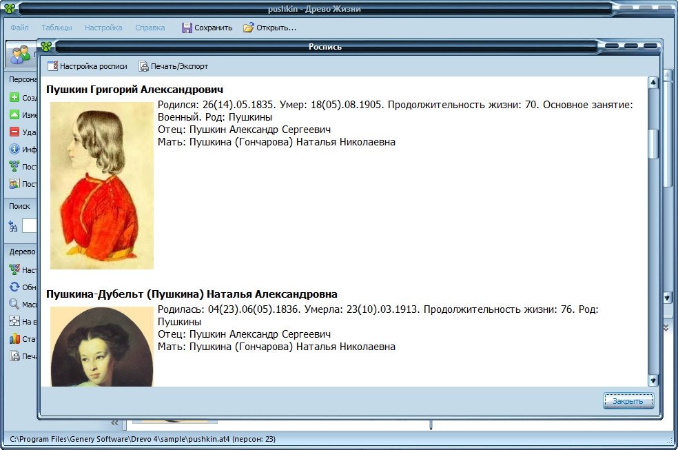The width and height of the screenshot is (678, 450).
Task: Click the build tree icon in sidebar
Action: tap(14, 167)
